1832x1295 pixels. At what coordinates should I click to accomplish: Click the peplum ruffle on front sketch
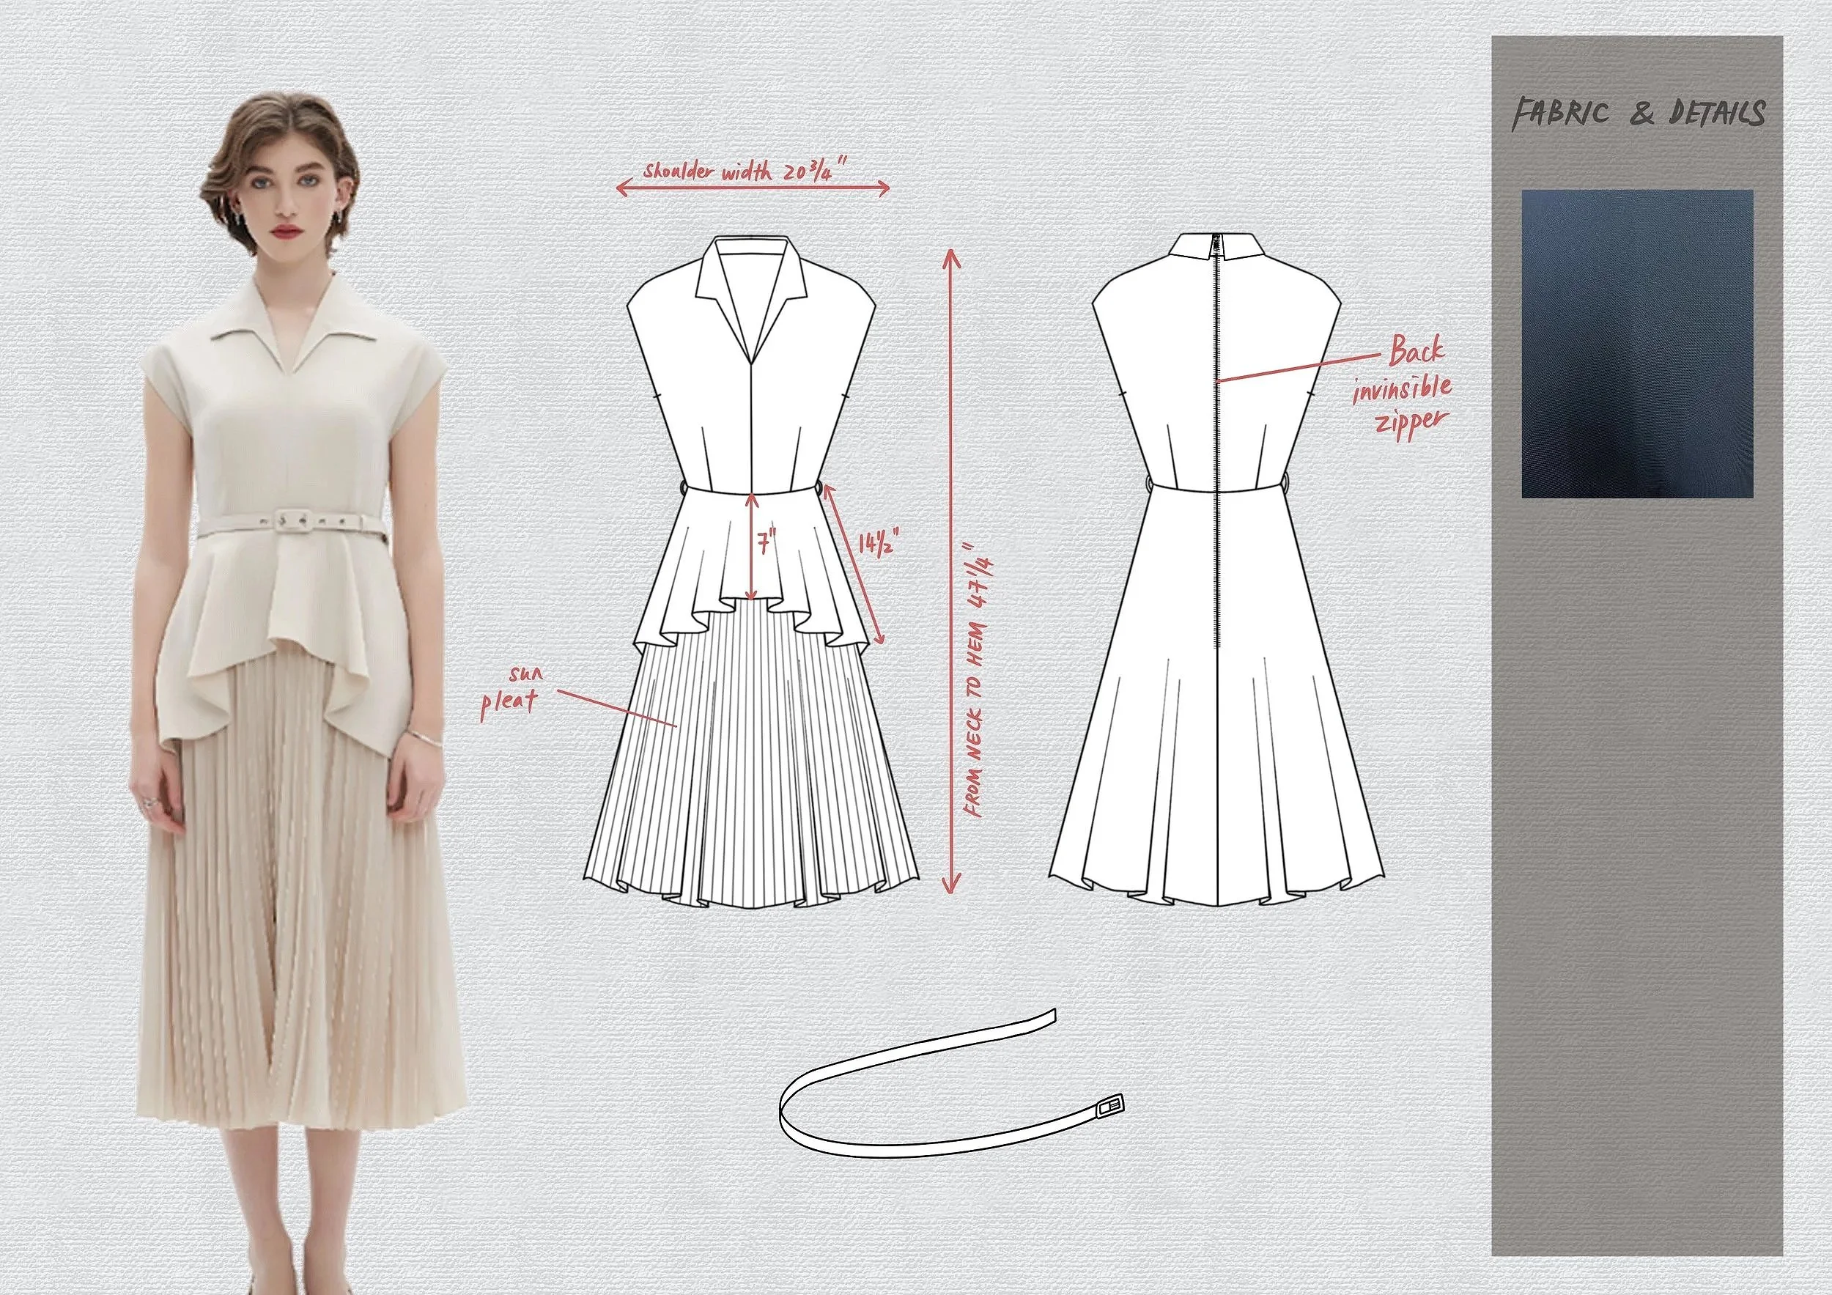pyautogui.click(x=702, y=575)
